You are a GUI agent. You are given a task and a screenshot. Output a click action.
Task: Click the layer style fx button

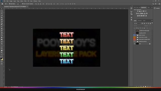(139, 86)
